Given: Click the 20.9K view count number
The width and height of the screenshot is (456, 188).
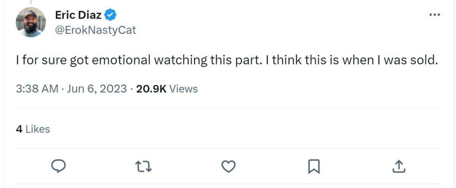Looking at the screenshot, I should (x=151, y=89).
